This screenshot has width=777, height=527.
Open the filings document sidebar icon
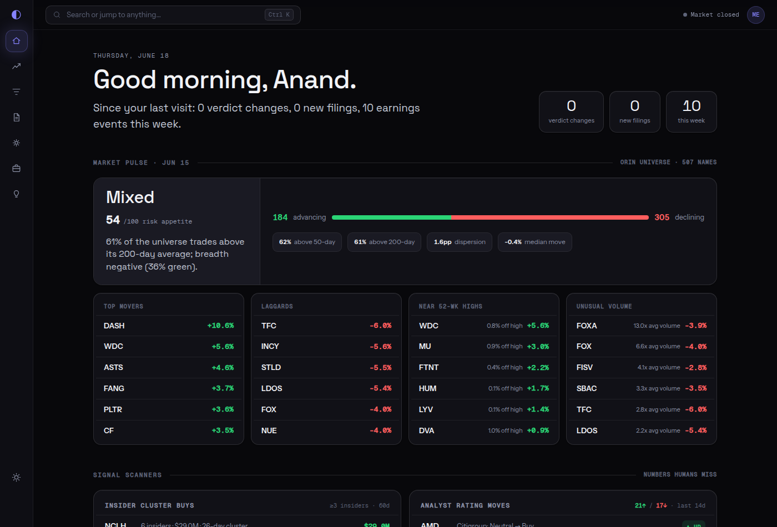17,118
